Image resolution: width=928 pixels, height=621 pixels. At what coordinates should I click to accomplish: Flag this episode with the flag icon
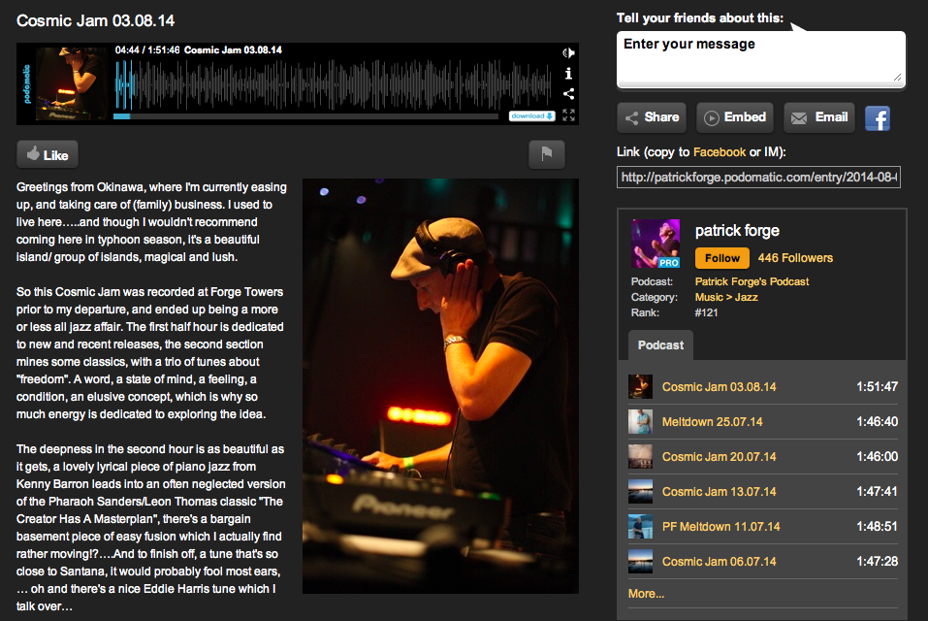point(546,154)
